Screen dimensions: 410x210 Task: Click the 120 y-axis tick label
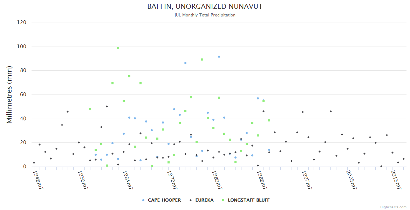[22, 22]
